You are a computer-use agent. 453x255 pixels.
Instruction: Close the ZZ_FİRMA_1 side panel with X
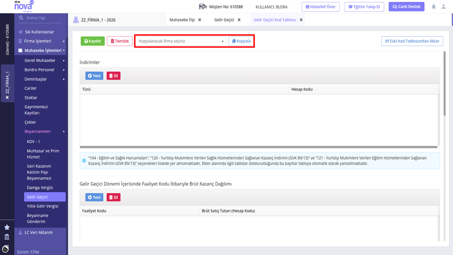pos(7,97)
